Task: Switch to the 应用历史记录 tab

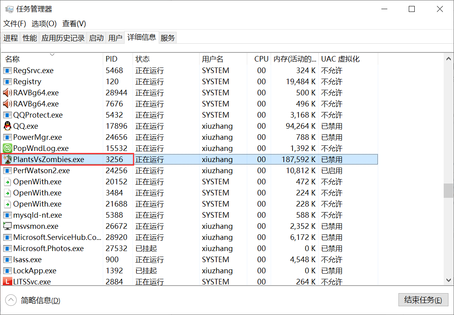Action: pos(63,38)
